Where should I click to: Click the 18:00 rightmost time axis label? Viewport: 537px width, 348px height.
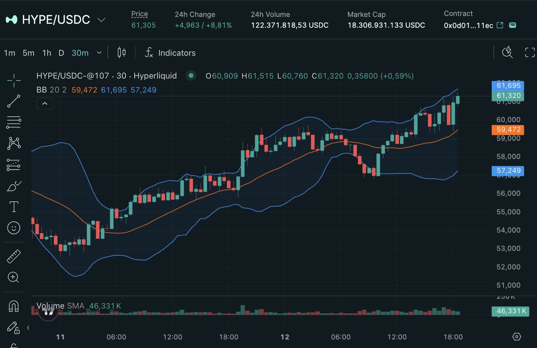click(452, 337)
